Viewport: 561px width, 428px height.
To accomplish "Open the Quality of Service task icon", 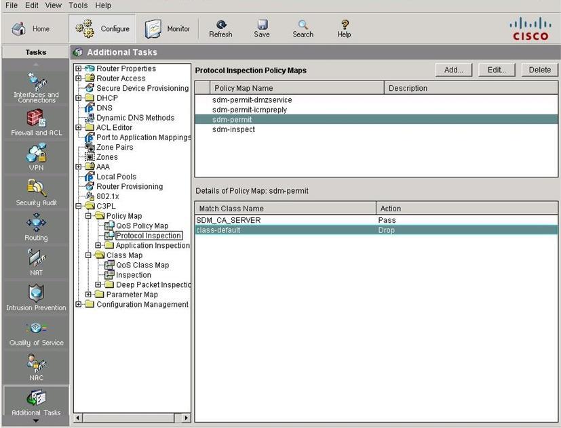I will click(36, 328).
